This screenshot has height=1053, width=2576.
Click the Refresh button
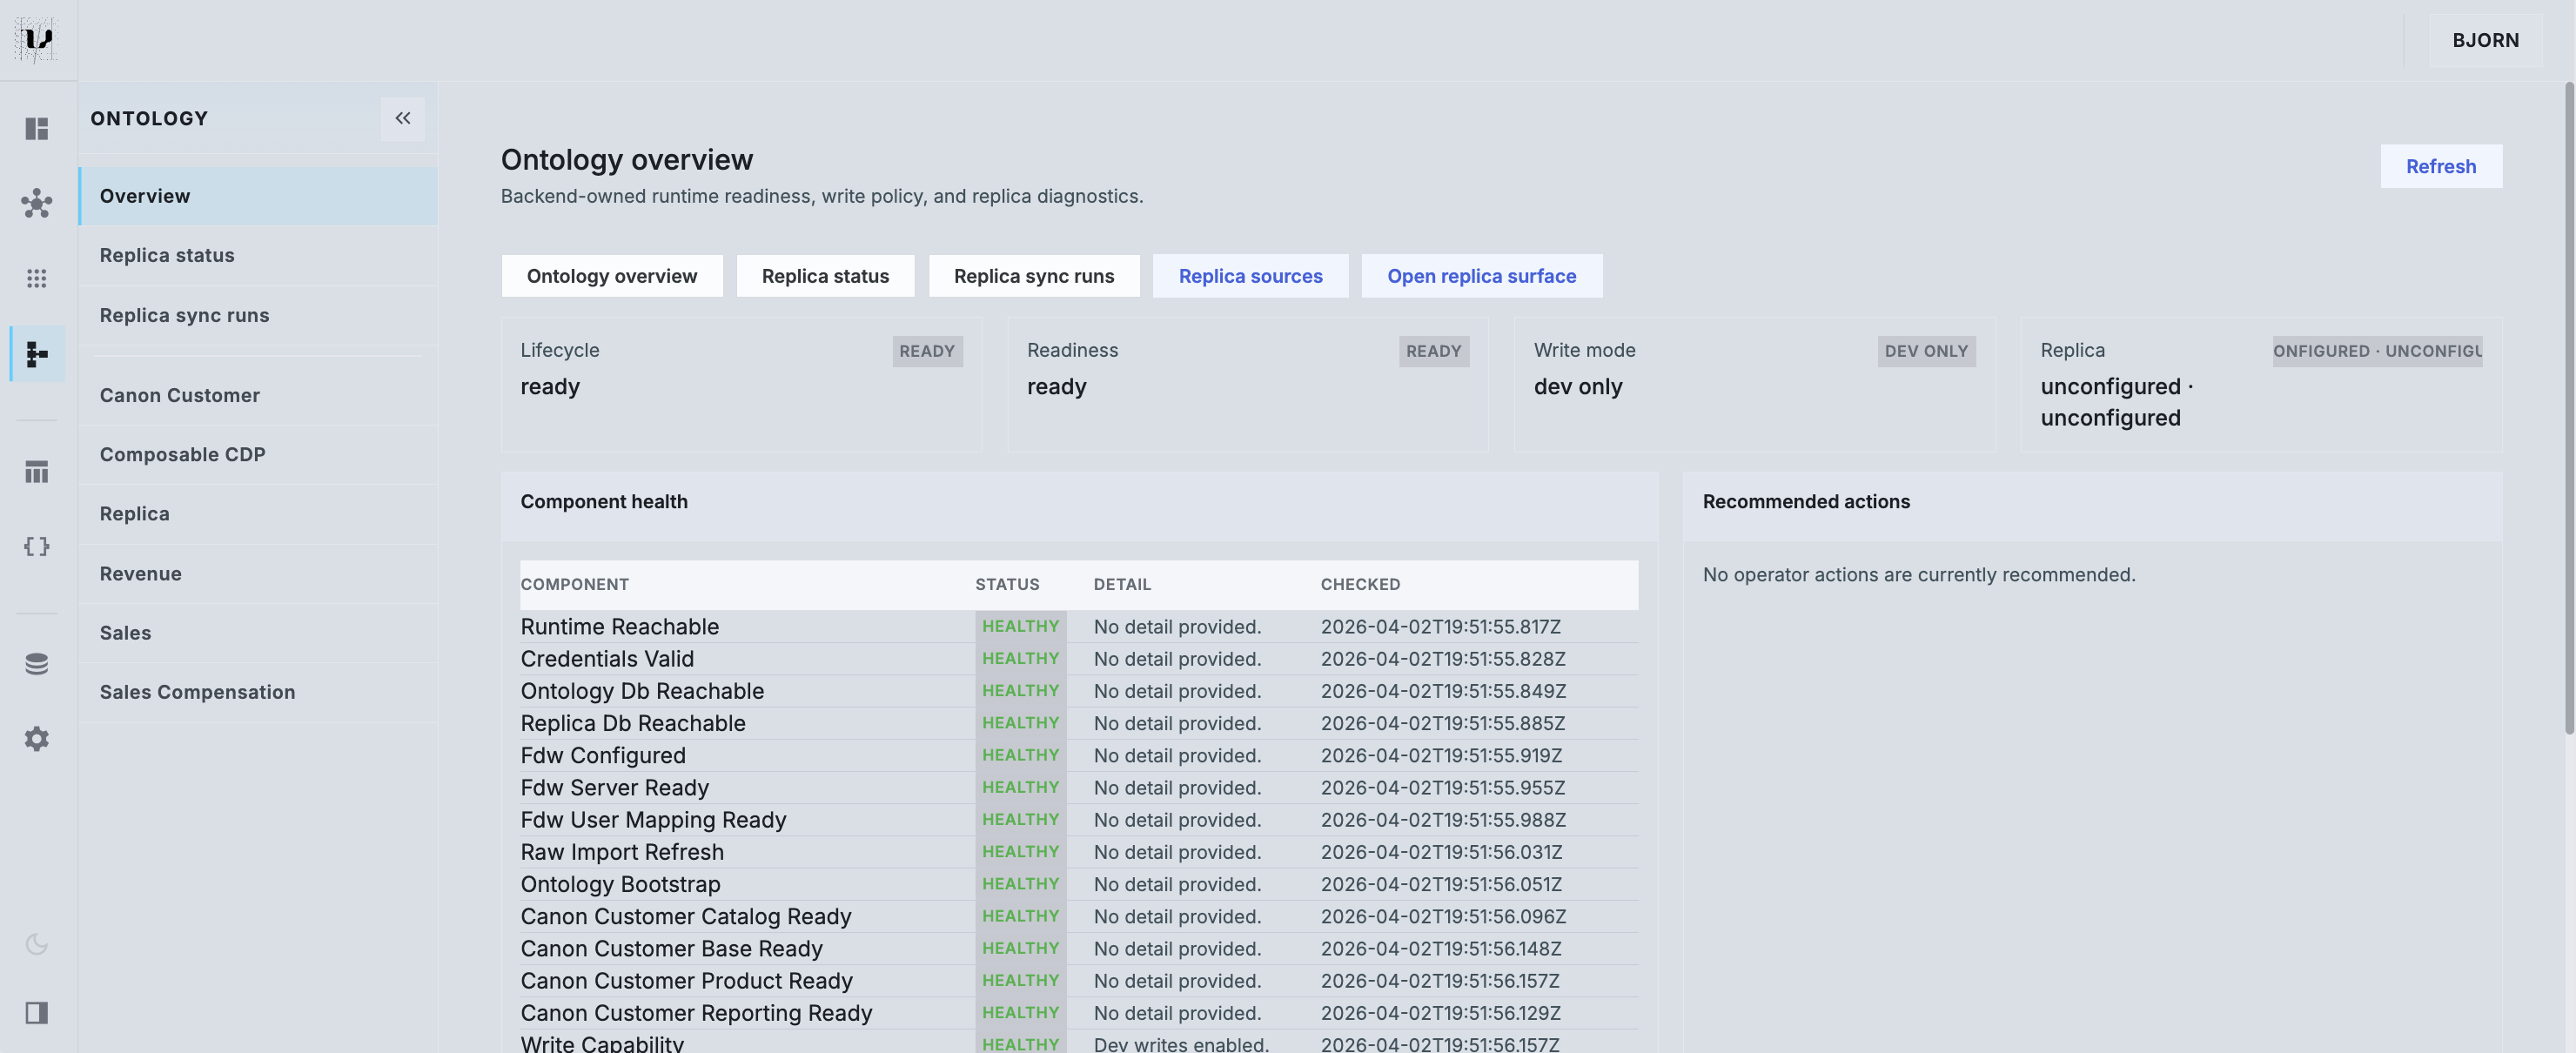pyautogui.click(x=2441, y=166)
